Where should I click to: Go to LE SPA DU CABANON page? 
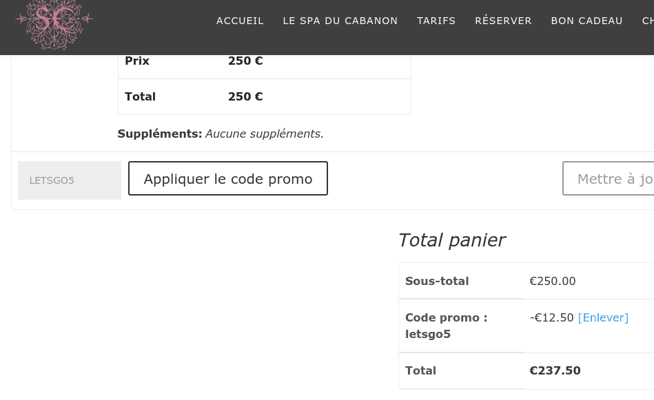340,21
